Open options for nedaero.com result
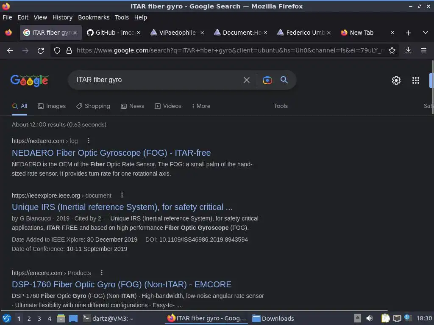This screenshot has width=434, height=325. coord(89,140)
